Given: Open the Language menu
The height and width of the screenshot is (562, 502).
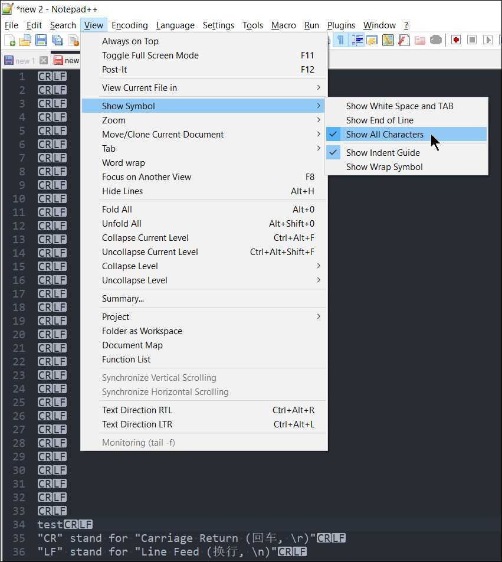Looking at the screenshot, I should pyautogui.click(x=175, y=25).
